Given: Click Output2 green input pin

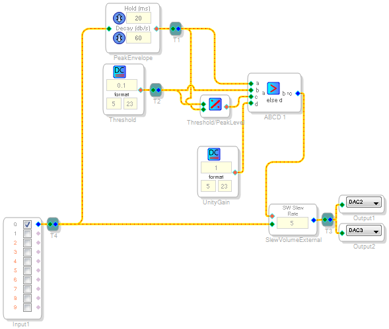Looking at the screenshot, I should pos(342,233).
